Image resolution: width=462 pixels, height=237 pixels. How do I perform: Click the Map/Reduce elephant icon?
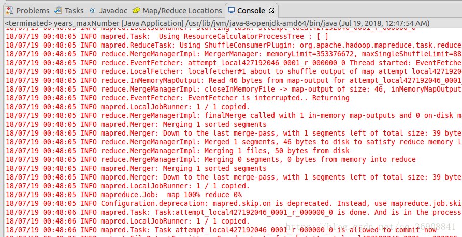(x=136, y=11)
